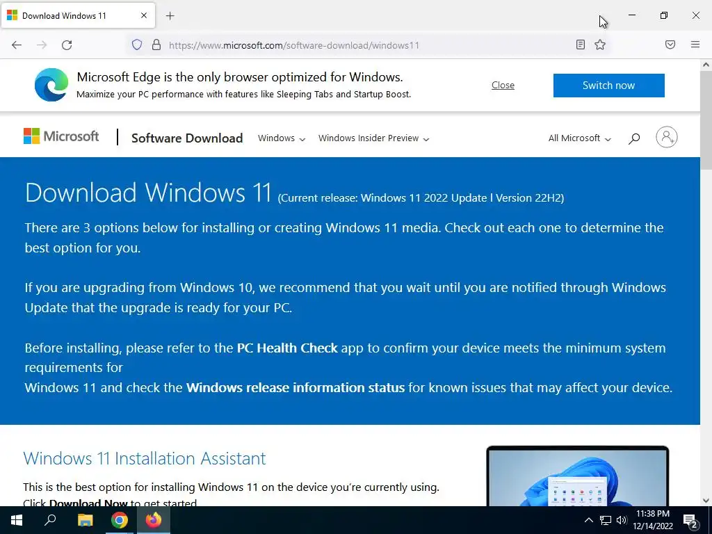Click the Microsoft Edge logo in banner
This screenshot has width=712, height=534.
click(51, 85)
